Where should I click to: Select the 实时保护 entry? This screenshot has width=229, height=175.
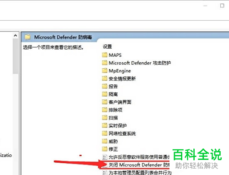click(118, 126)
